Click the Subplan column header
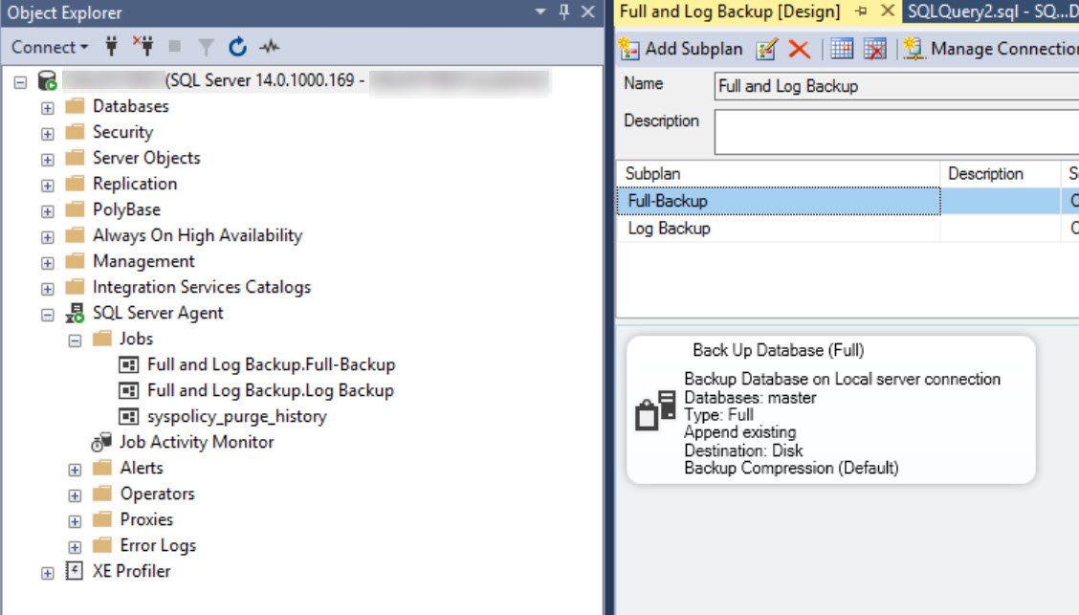 pos(779,174)
